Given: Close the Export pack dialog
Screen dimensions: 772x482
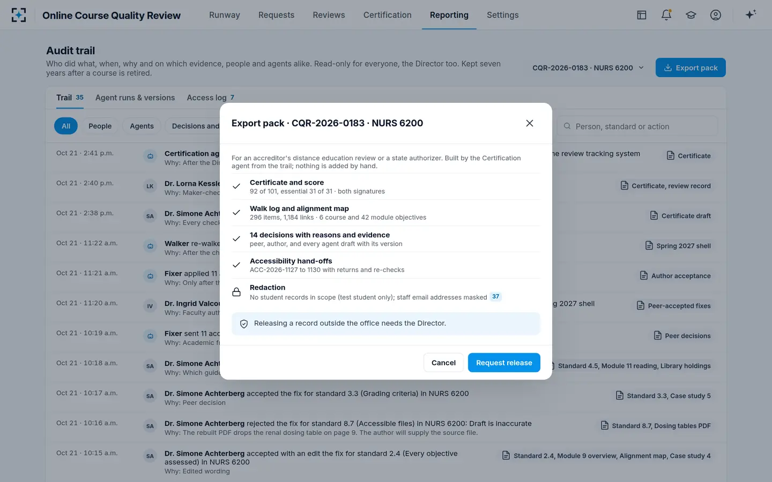Looking at the screenshot, I should tap(530, 123).
